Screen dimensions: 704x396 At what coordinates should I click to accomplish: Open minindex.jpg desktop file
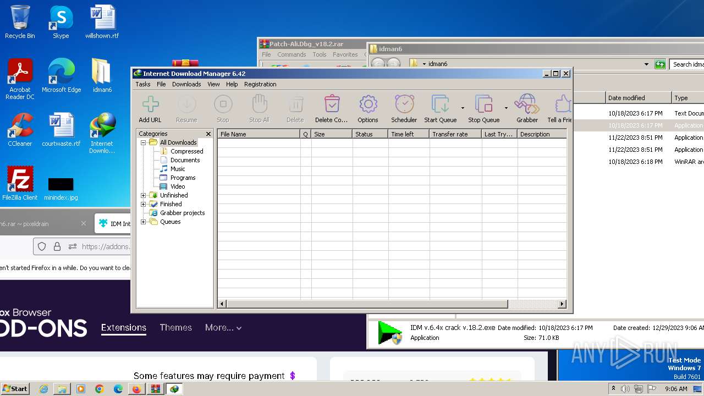pos(61,188)
